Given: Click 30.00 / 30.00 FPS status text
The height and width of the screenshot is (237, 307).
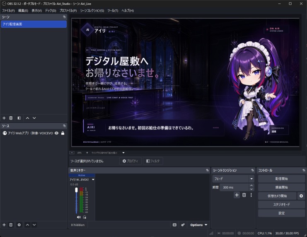Looking at the screenshot, I should [287, 233].
